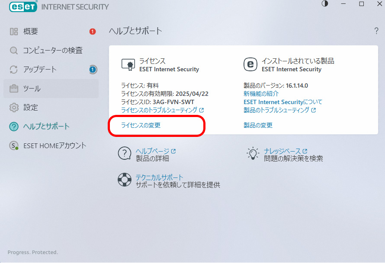The image size is (385, 263).
Task: Click the ライセンスID: 3AG-FVN-SWT text
Action: (157, 102)
